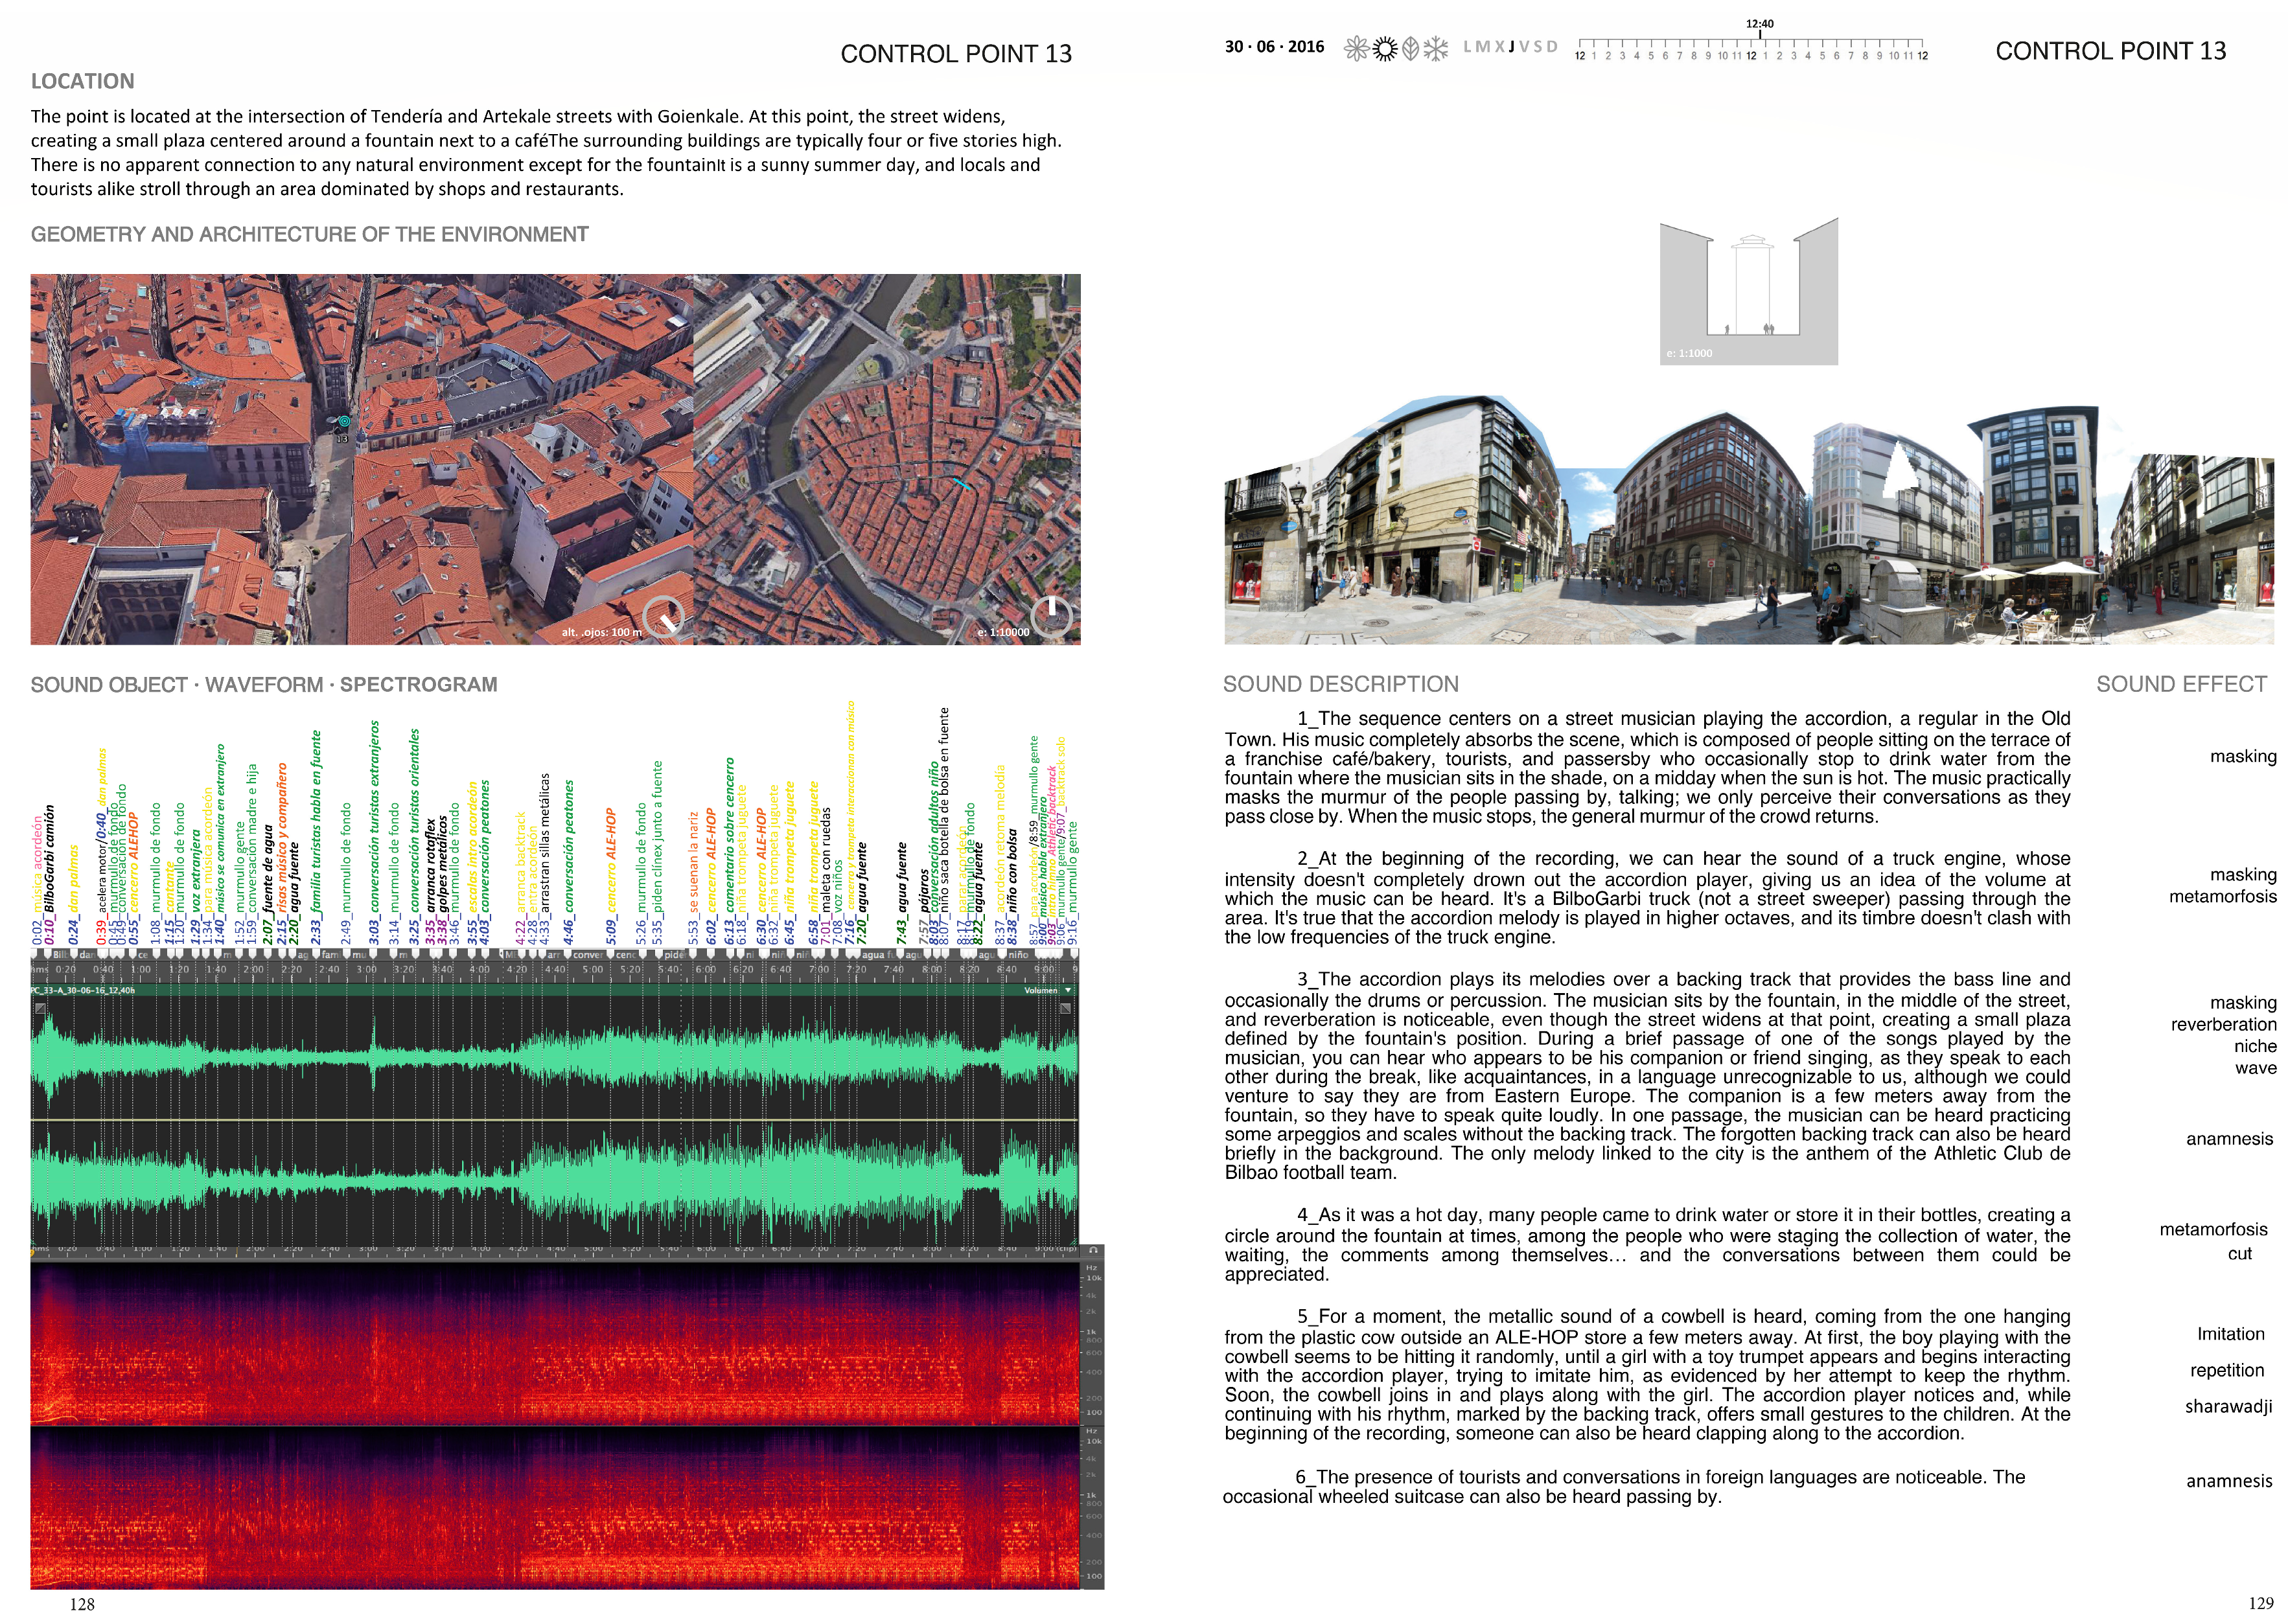The width and height of the screenshot is (2288, 1624).
Task: Click the 'sharawadji' sound effect label
Action: 2228,1406
